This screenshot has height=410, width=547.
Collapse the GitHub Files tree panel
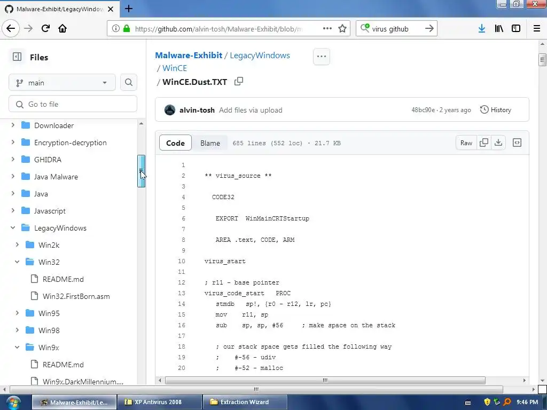[17, 57]
